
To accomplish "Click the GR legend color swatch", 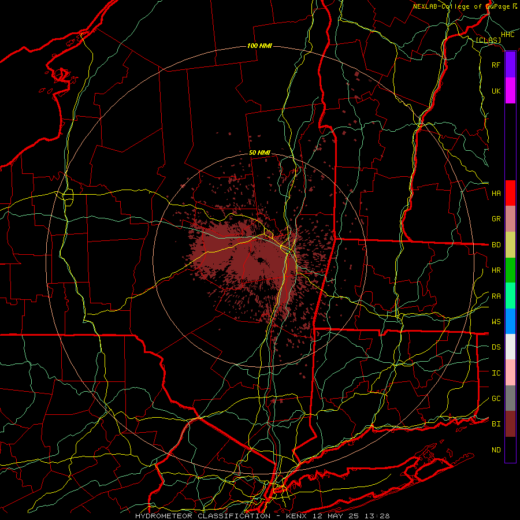I will [510, 218].
